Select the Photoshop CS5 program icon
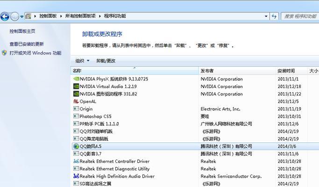319x187 pixels. pyautogui.click(x=76, y=116)
